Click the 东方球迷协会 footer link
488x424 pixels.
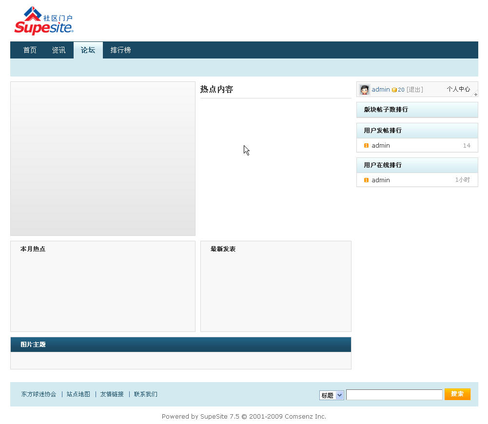39,394
